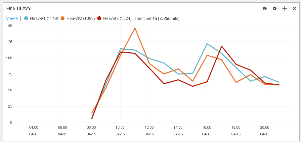Click the red Heavy#3 legend dot
This screenshot has height=142, width=301.
click(x=100, y=19)
